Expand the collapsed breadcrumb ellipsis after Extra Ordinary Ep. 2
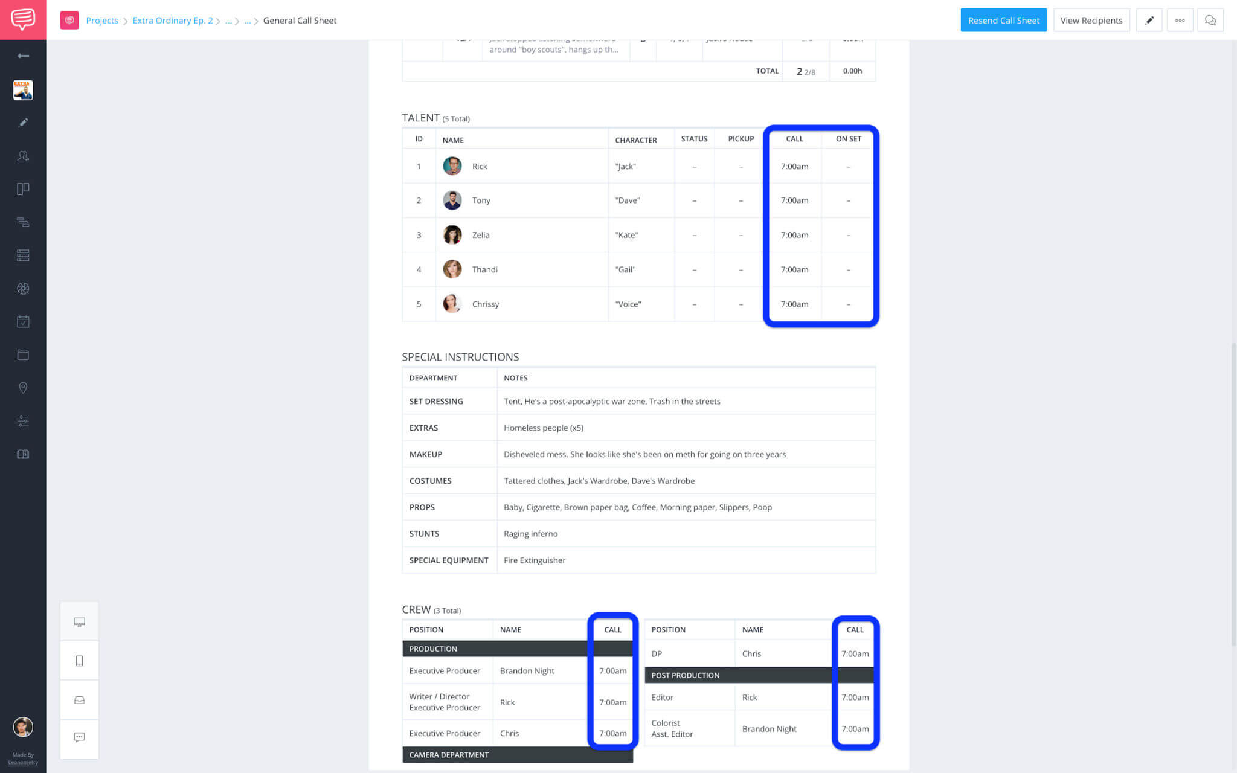 pos(228,20)
